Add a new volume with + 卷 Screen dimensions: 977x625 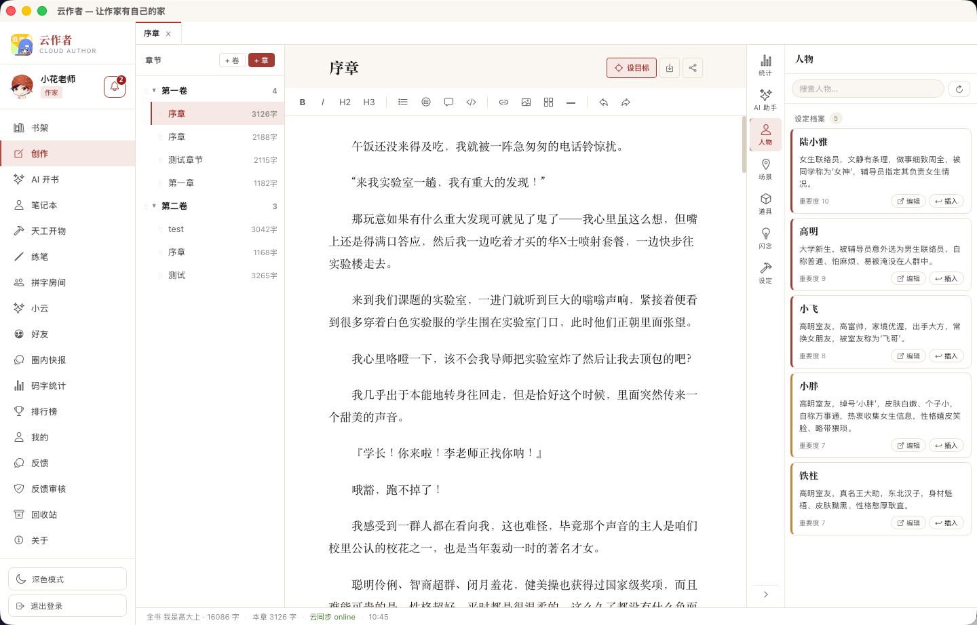(232, 60)
